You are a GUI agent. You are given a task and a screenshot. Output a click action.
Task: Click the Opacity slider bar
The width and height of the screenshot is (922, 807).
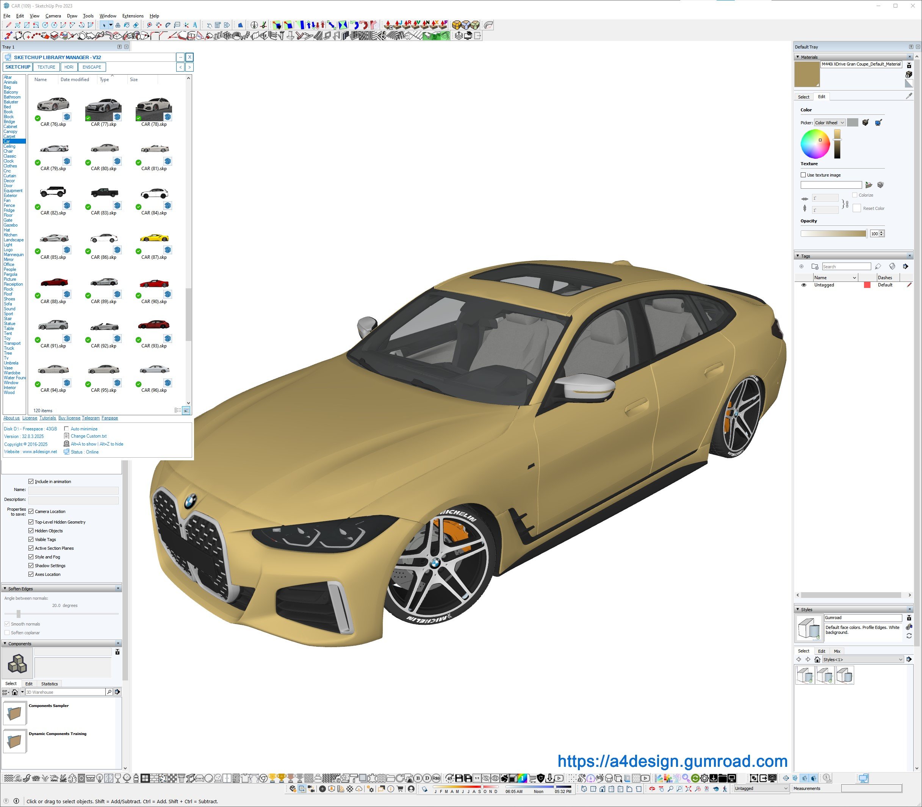click(x=833, y=234)
